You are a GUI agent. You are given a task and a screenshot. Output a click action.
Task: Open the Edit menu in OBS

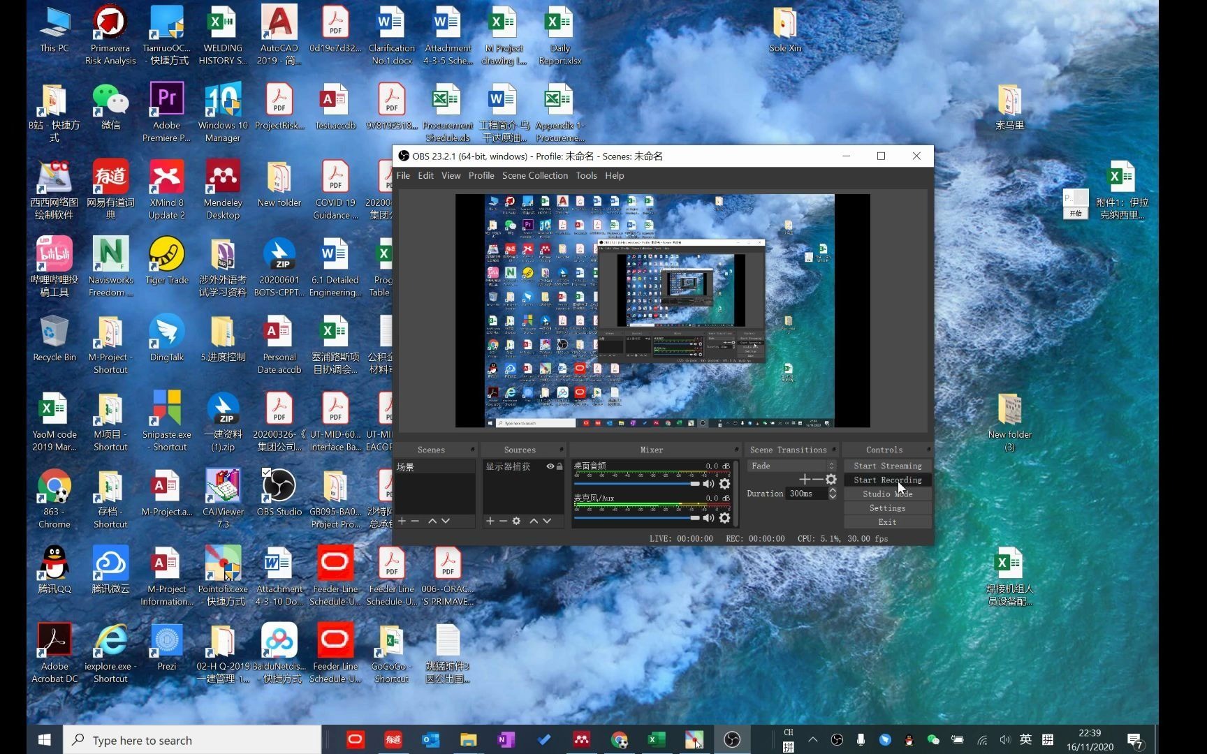click(x=426, y=176)
